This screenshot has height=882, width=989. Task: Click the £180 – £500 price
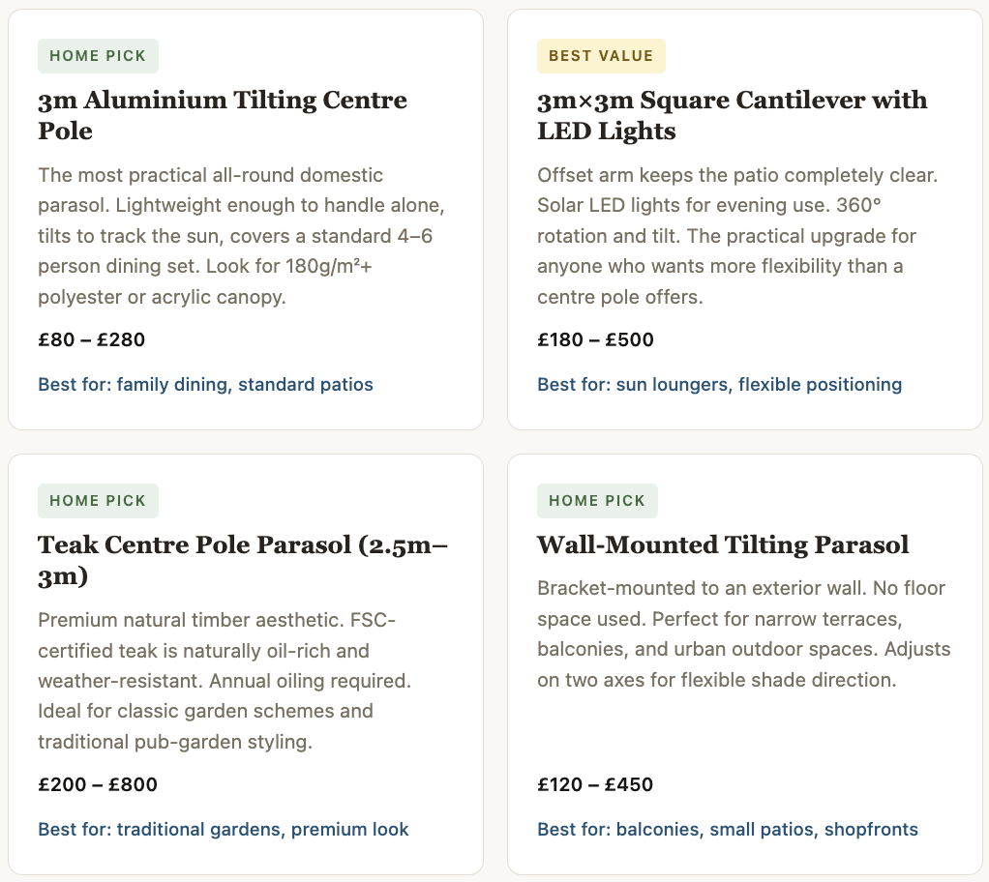click(595, 339)
